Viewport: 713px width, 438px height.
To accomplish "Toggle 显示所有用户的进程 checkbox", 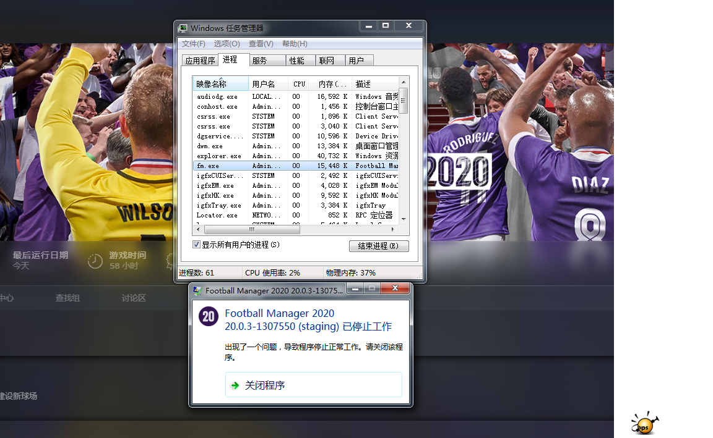I will coord(197,245).
